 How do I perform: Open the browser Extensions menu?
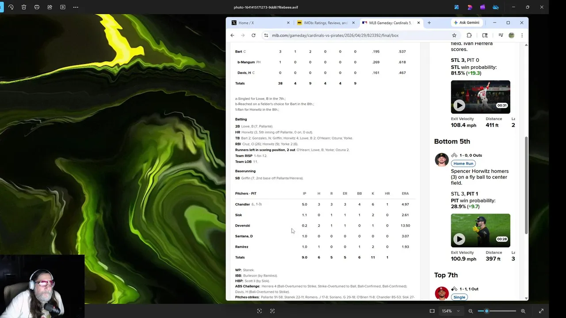469,35
